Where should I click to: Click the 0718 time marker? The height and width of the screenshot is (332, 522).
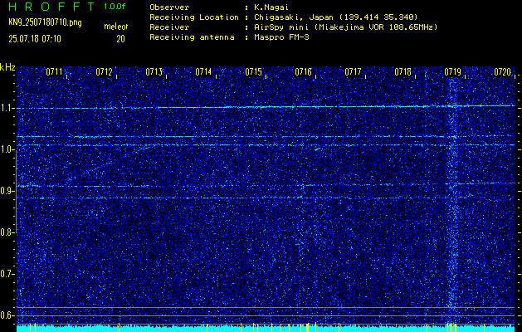(402, 71)
